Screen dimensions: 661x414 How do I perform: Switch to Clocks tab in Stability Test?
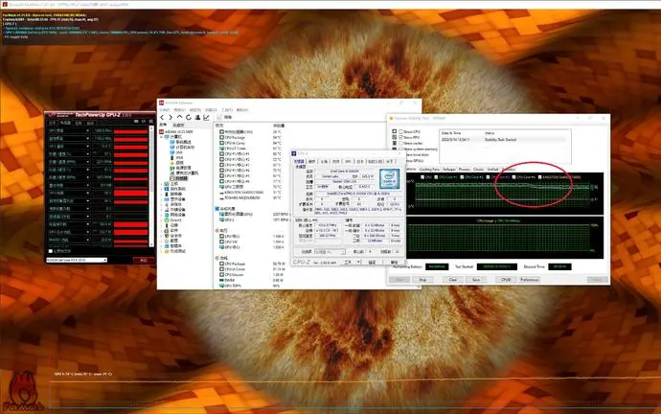pyautogui.click(x=478, y=169)
